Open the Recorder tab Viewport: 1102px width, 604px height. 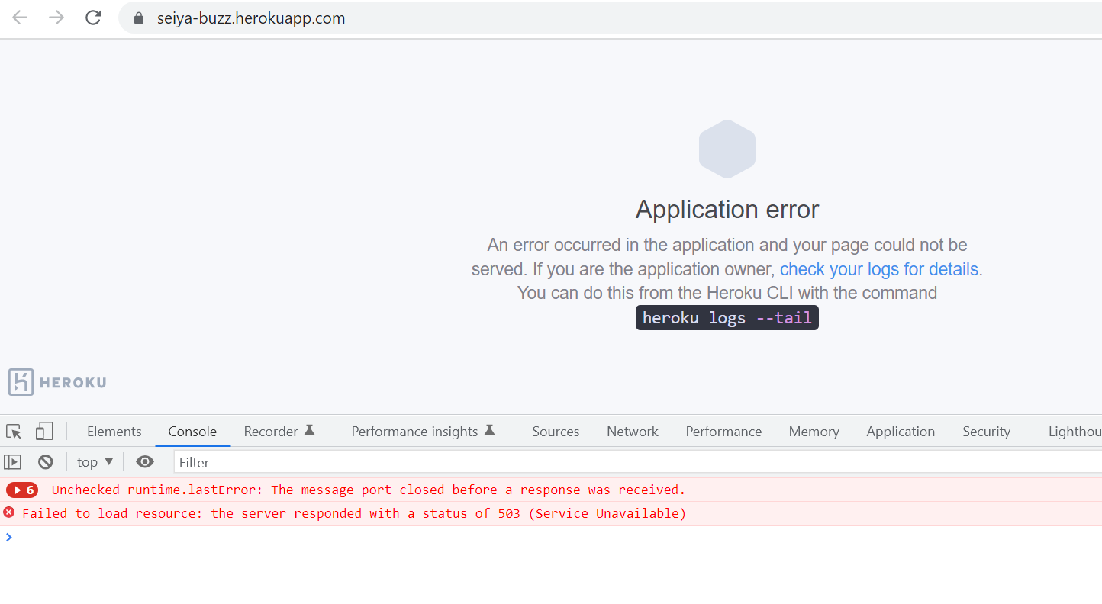tap(279, 432)
